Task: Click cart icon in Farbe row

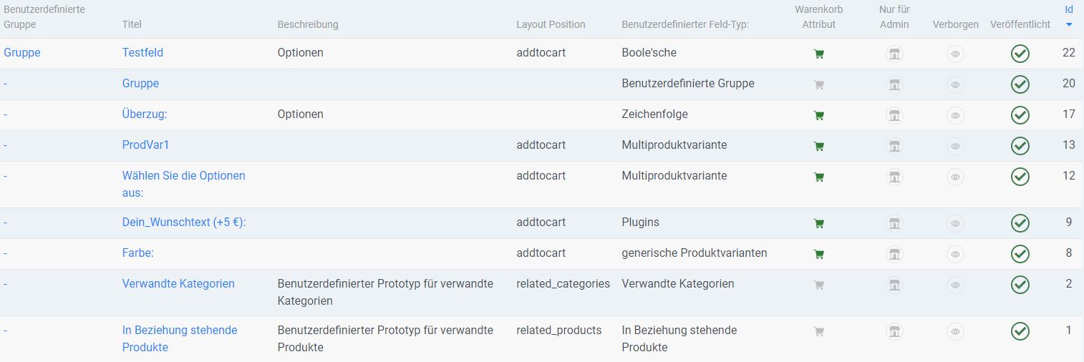Action: (x=819, y=254)
